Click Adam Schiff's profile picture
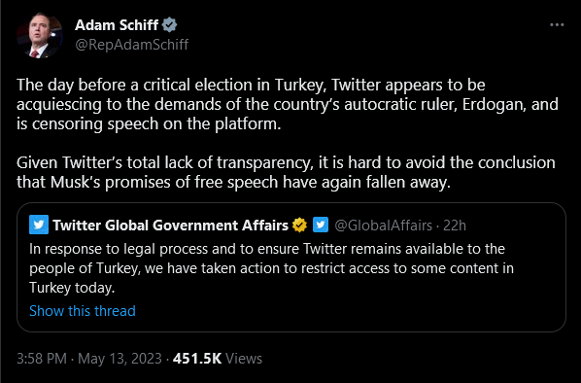This screenshot has height=383, width=581. point(40,36)
